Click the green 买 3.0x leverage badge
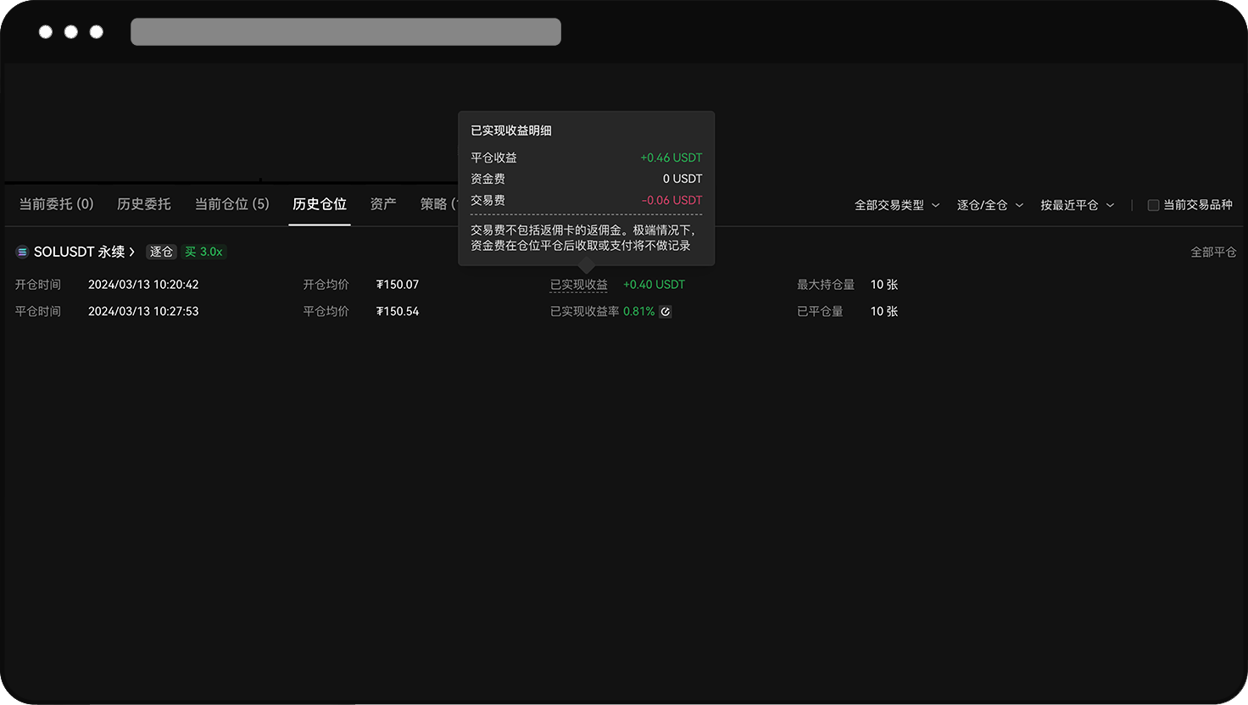The image size is (1248, 705). (x=204, y=252)
